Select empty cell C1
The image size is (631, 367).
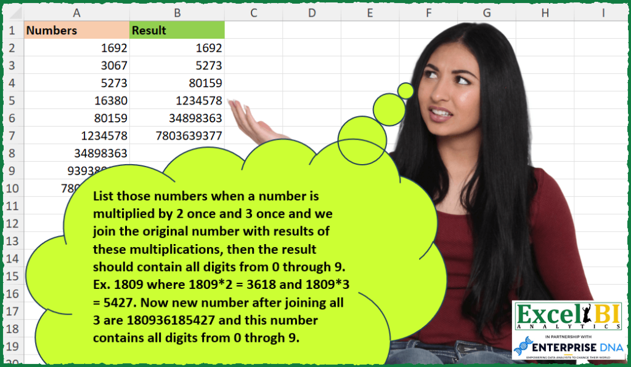(253, 30)
